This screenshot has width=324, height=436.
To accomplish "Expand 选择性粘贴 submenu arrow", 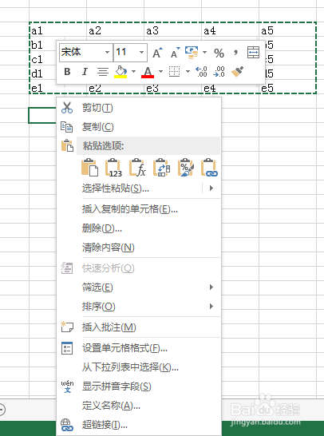I will tap(211, 188).
